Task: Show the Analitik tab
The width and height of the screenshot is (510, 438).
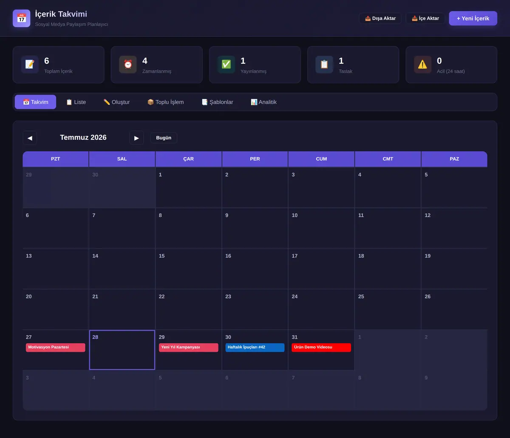Action: tap(263, 102)
